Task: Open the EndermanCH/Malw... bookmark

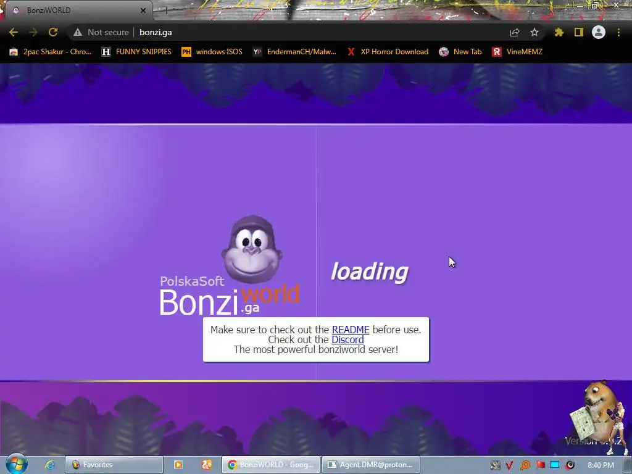Action: pyautogui.click(x=294, y=52)
